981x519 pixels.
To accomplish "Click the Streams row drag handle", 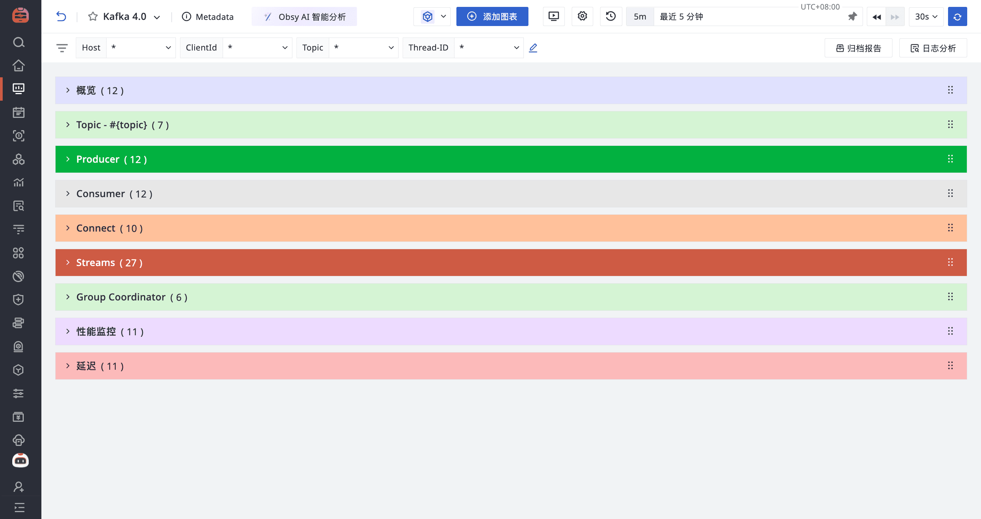I will click(950, 263).
